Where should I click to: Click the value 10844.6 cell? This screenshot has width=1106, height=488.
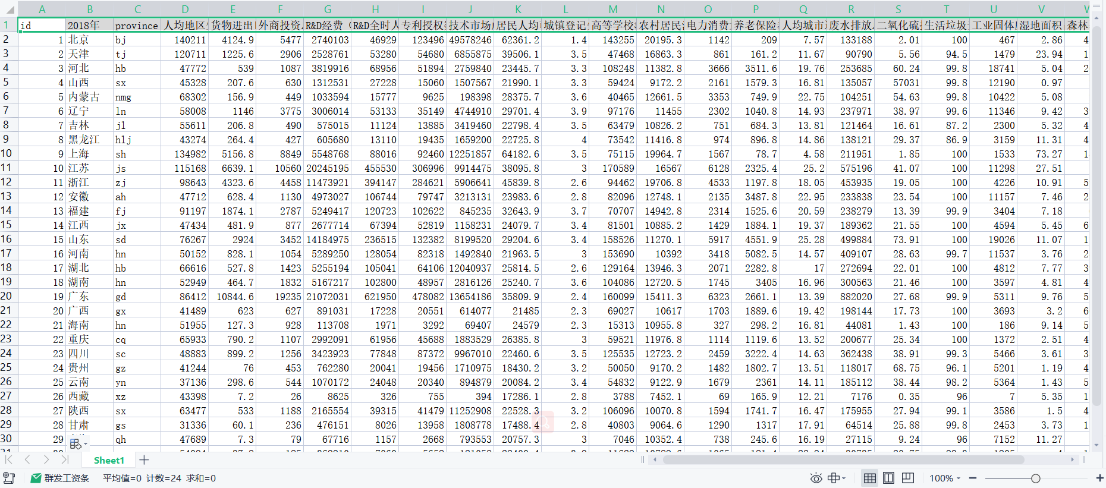pos(232,297)
